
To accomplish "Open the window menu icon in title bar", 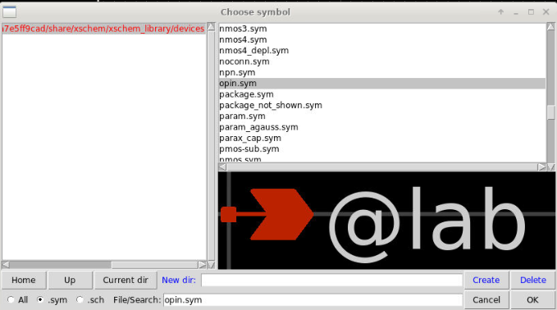I will (9, 11).
